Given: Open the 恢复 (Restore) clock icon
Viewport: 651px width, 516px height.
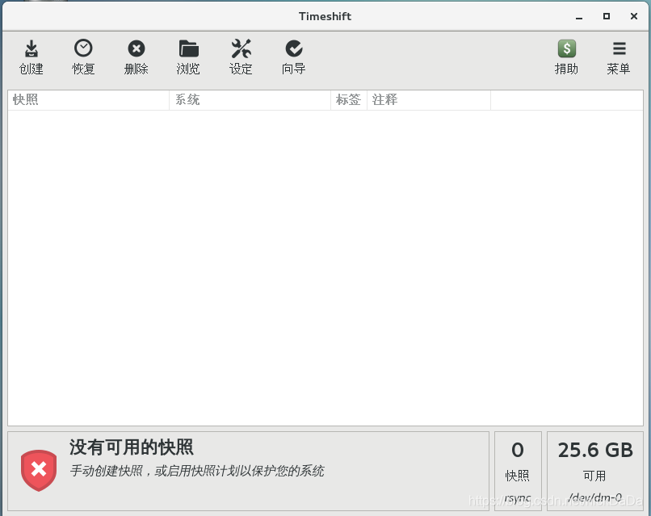Looking at the screenshot, I should click(x=83, y=48).
